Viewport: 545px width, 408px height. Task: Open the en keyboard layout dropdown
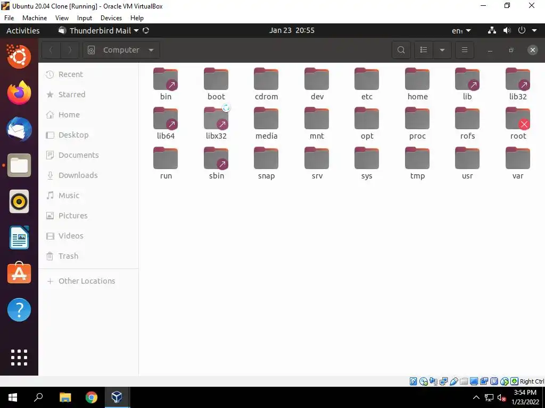[x=461, y=30]
